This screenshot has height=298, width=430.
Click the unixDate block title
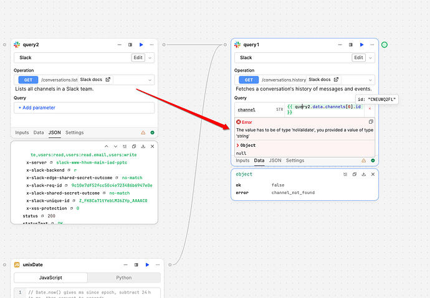32,264
